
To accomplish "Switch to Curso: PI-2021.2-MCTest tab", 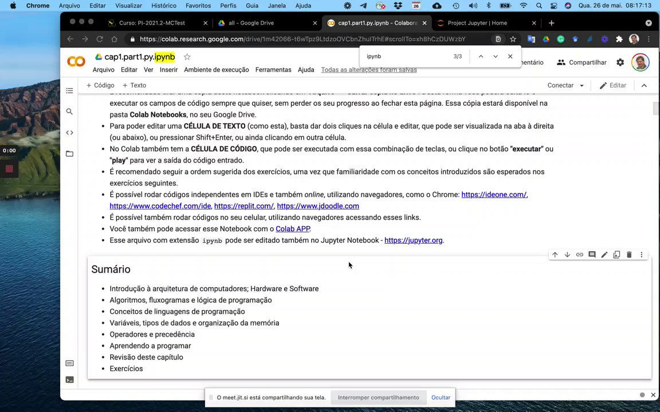I will tap(156, 23).
